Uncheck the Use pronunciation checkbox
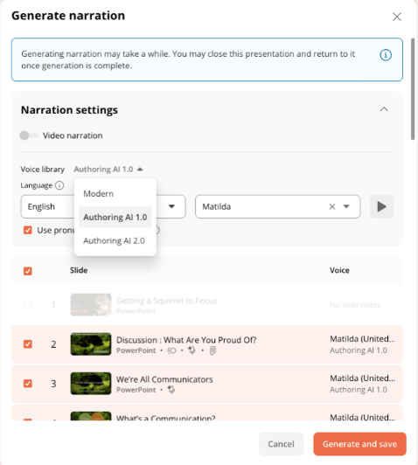Image resolution: width=418 pixels, height=465 pixels. [28, 230]
